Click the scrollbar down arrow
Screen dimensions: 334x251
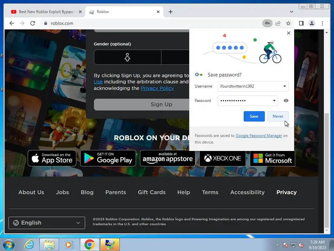point(326,230)
